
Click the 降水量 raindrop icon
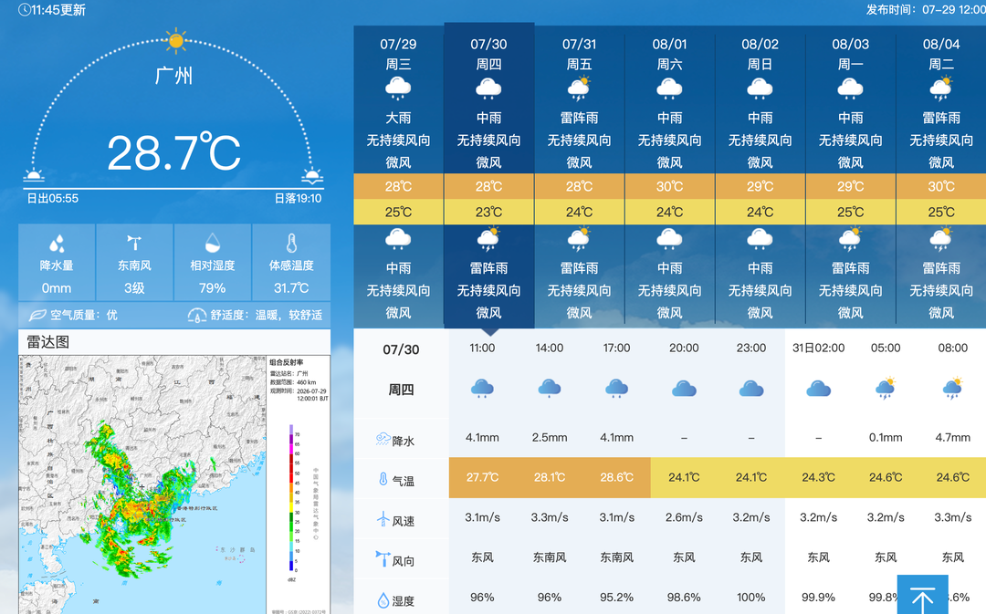point(57,244)
